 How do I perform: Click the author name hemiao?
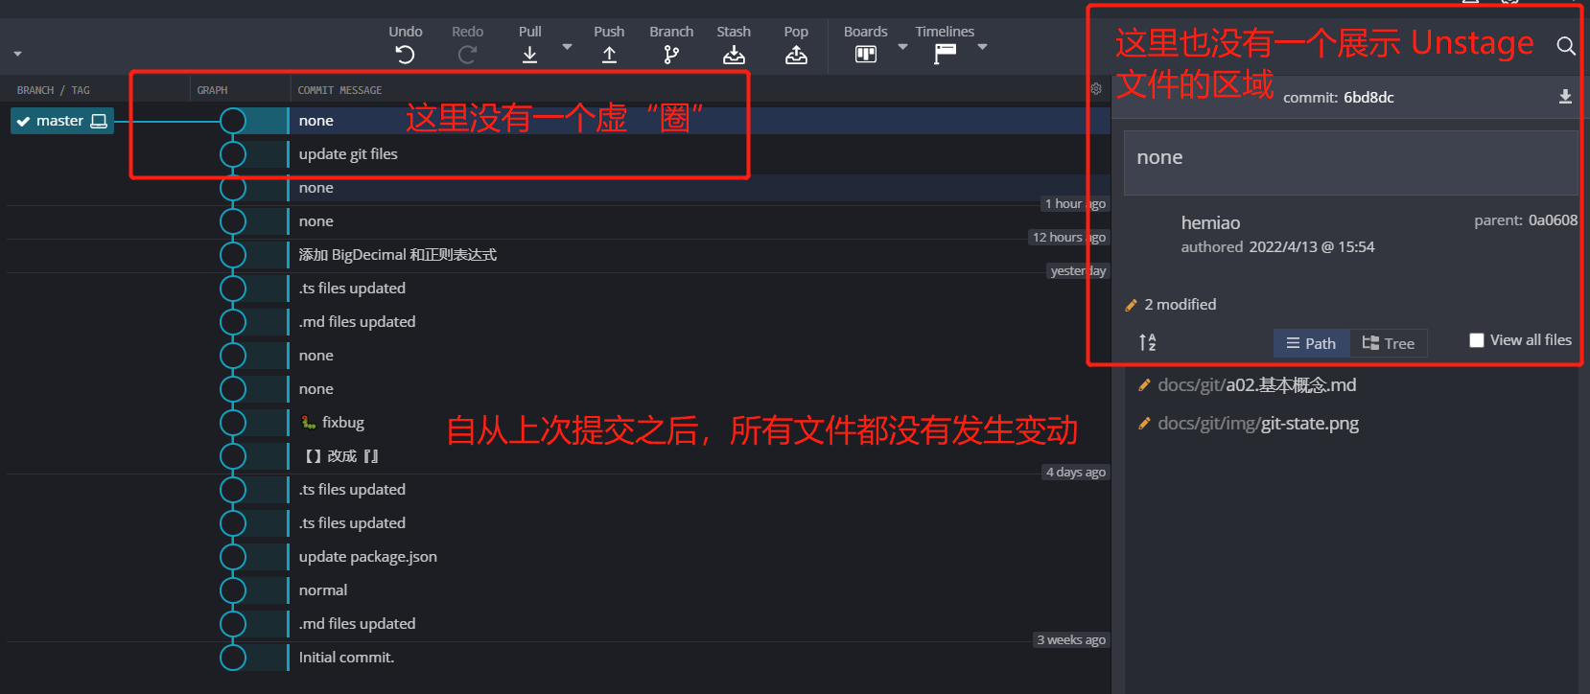(1210, 222)
